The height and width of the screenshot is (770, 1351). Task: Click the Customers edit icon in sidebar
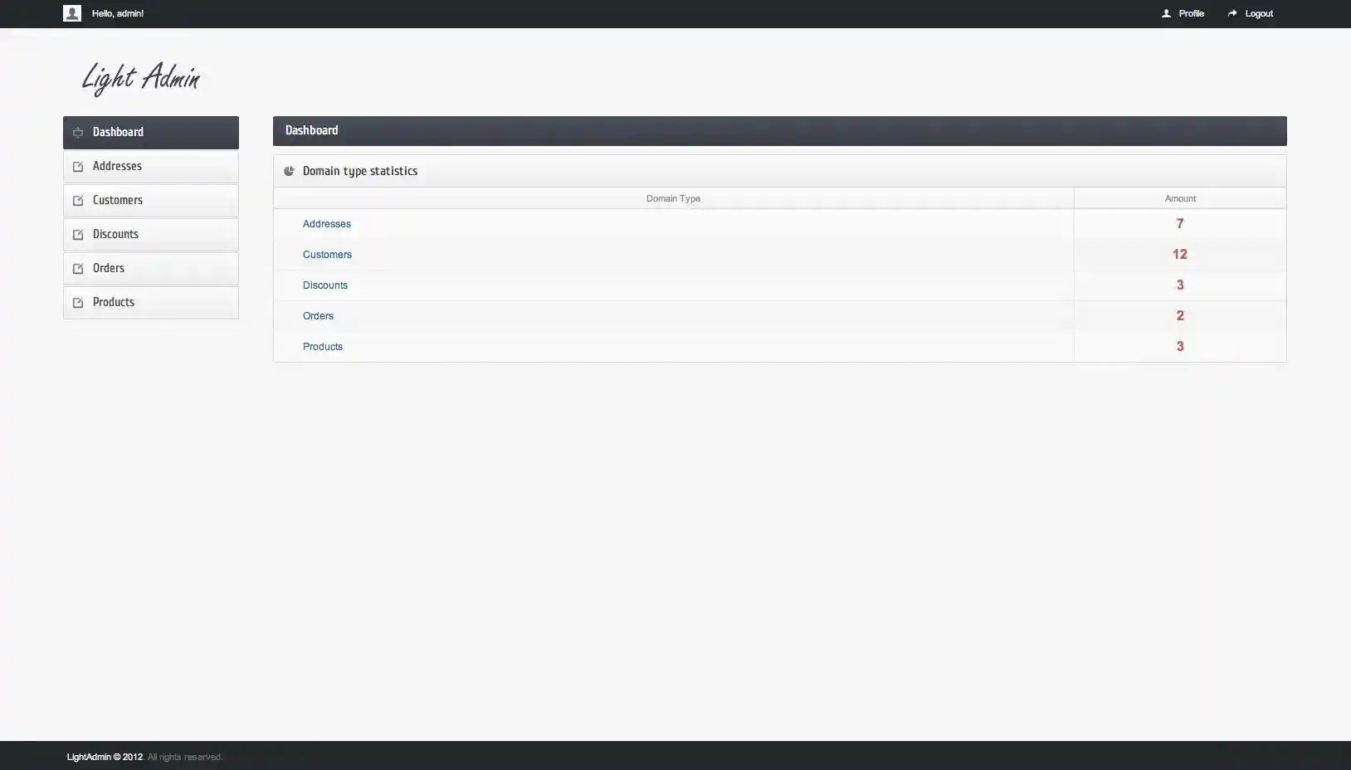point(77,201)
